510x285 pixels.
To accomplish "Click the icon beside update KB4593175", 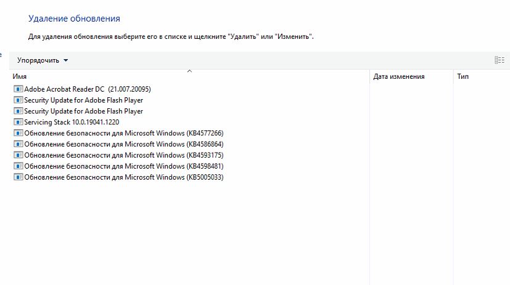I will (x=18, y=155).
